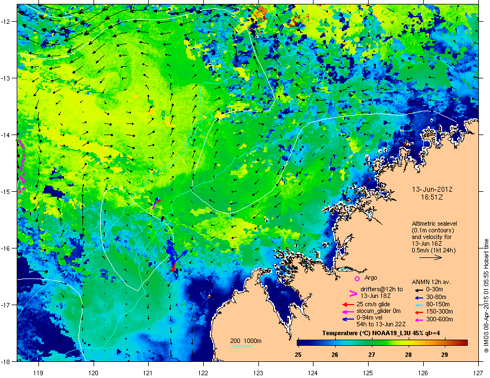Screen dimensions: 490x378
Task: Click the Argo legend label
Action: coord(371,278)
